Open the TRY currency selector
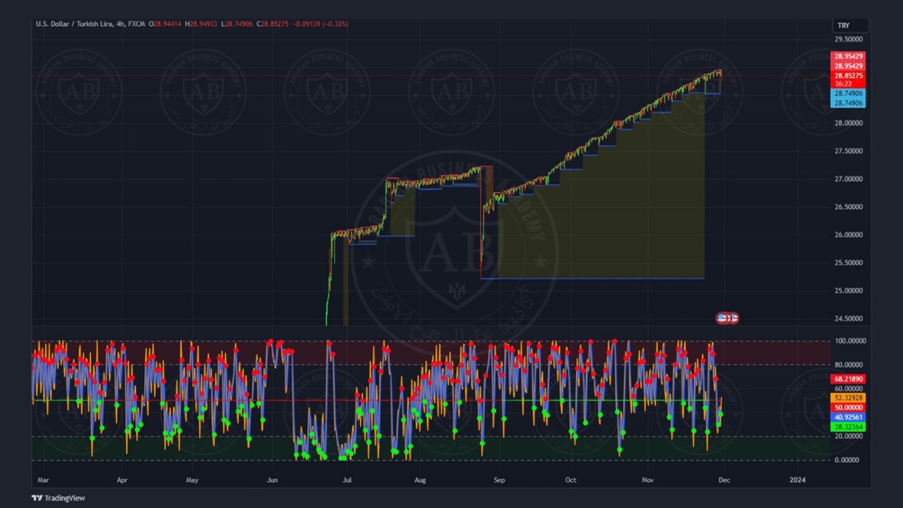The image size is (903, 508). point(849,25)
